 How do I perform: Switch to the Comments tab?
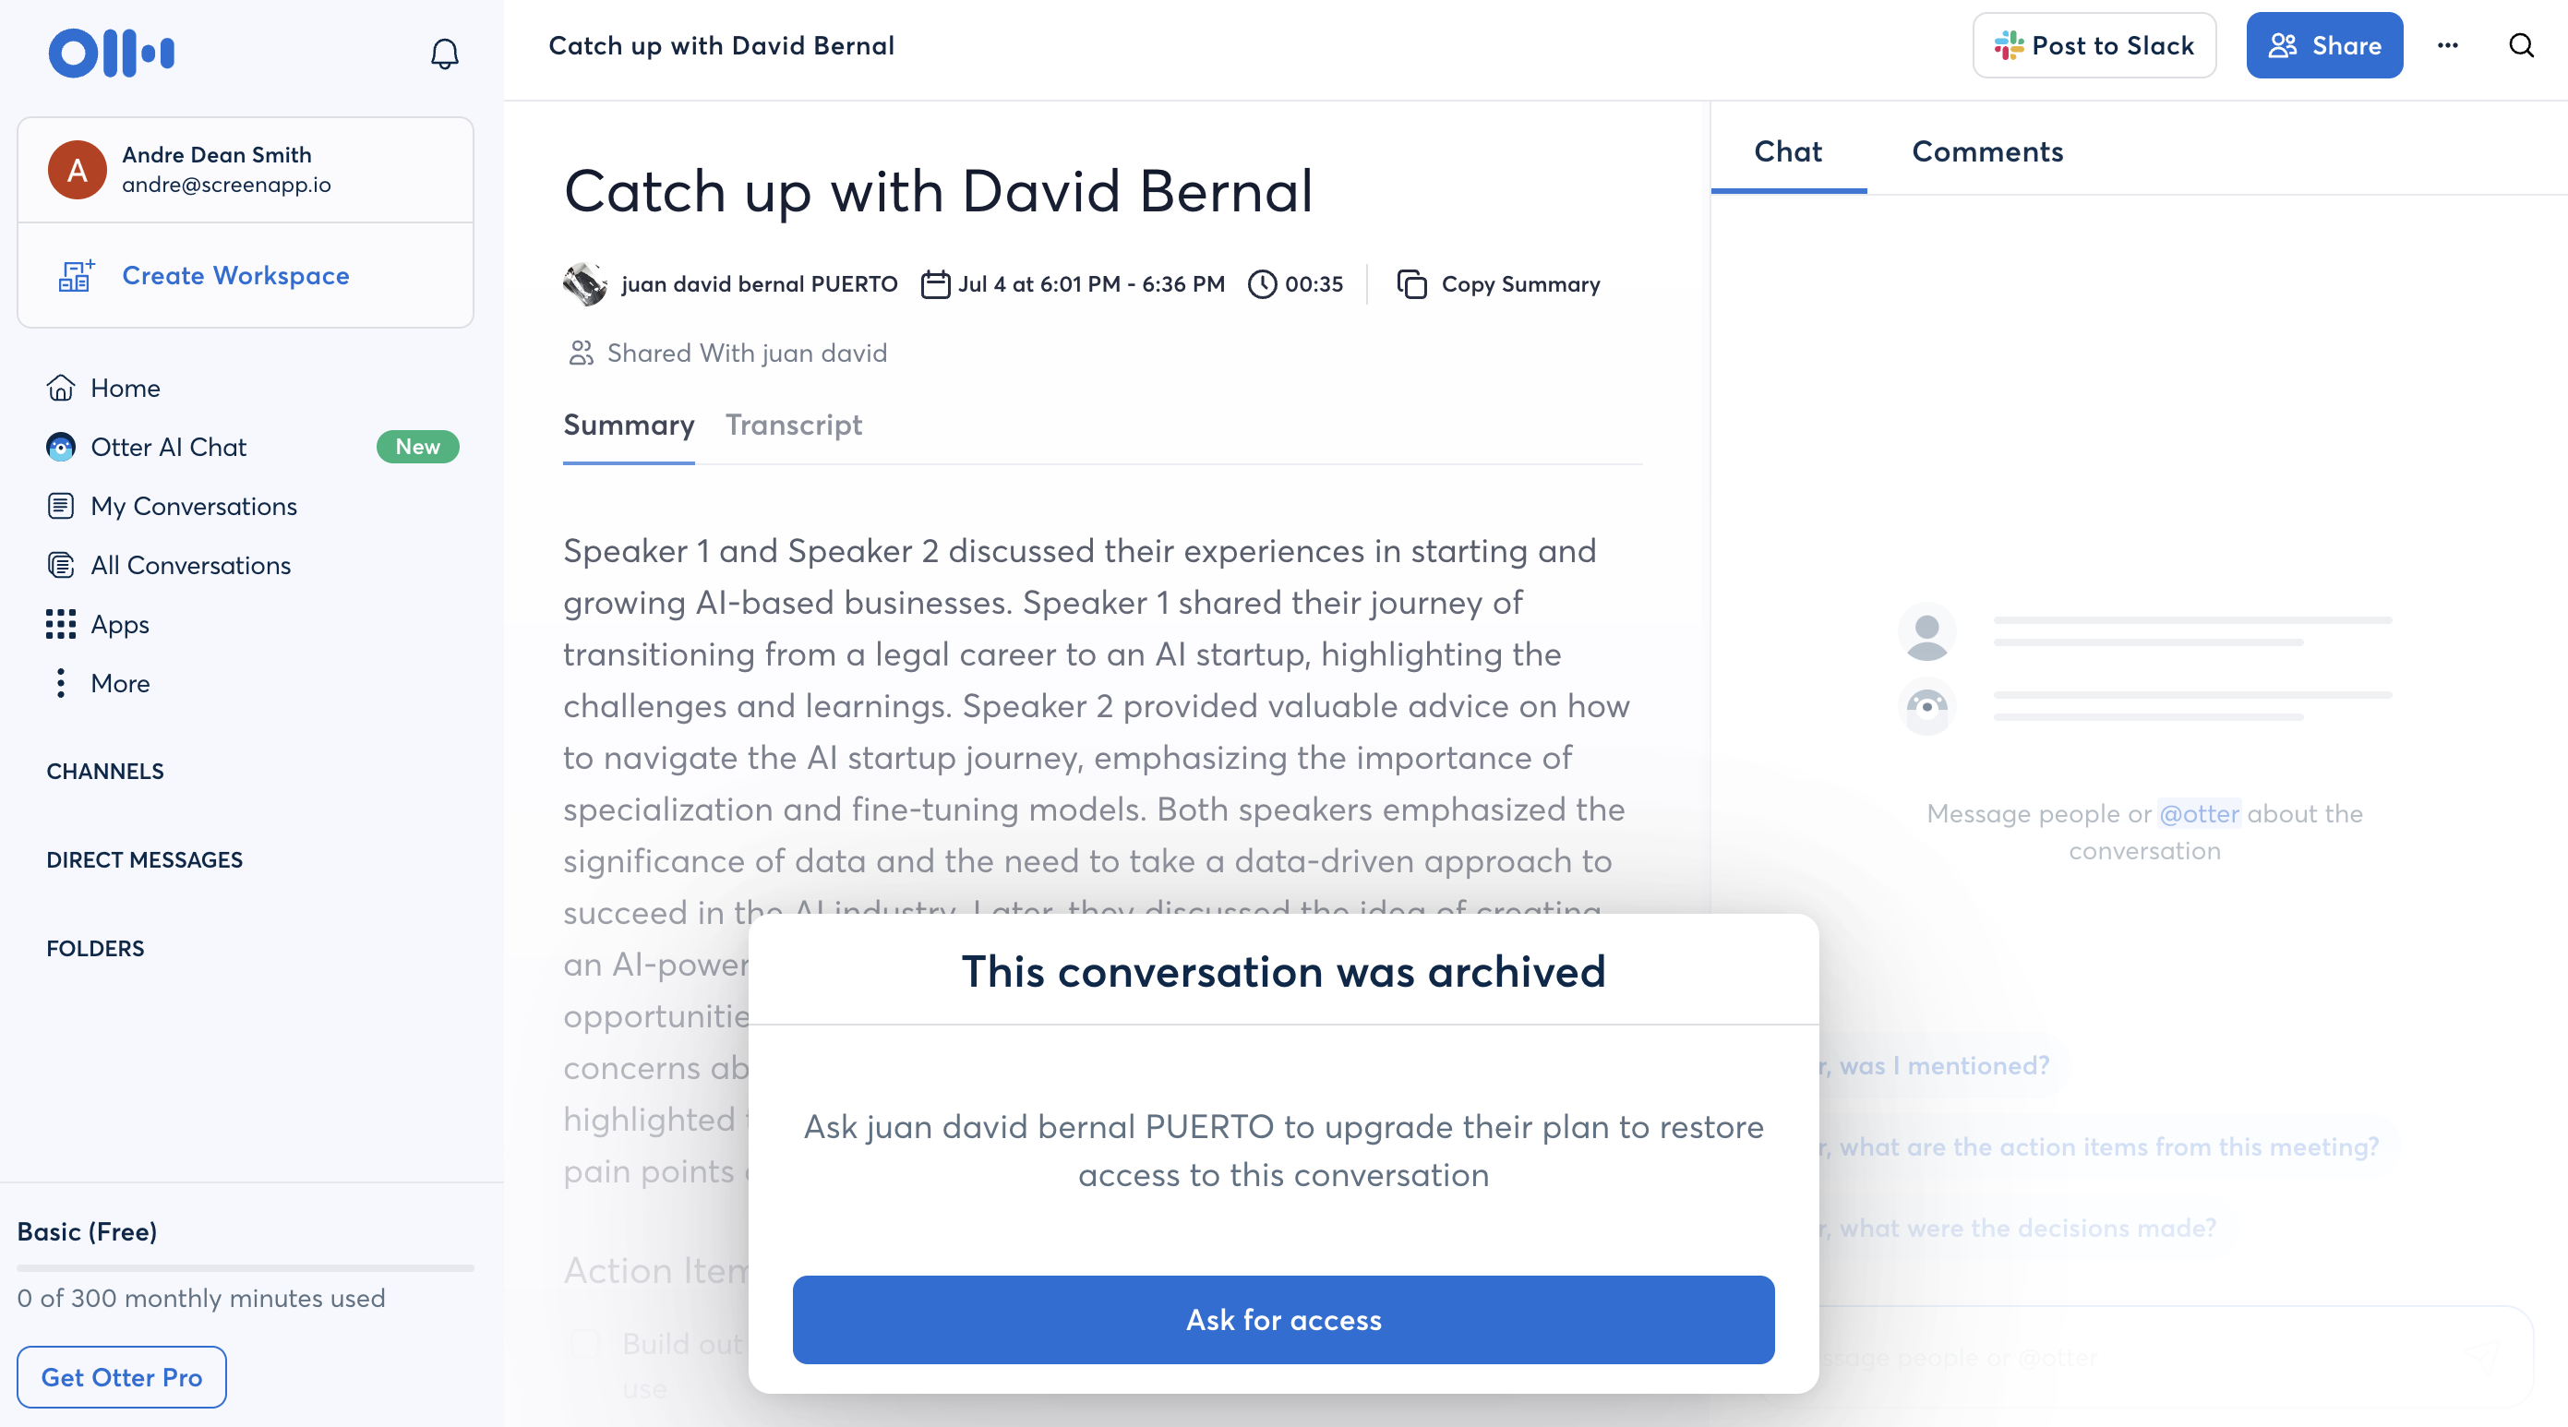[x=1986, y=151]
